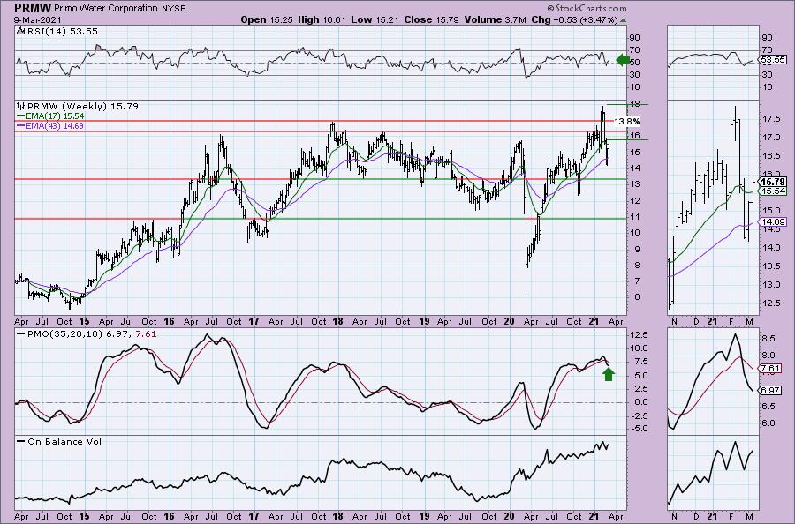
Task: Click the NYSE exchange label
Action: pos(173,9)
